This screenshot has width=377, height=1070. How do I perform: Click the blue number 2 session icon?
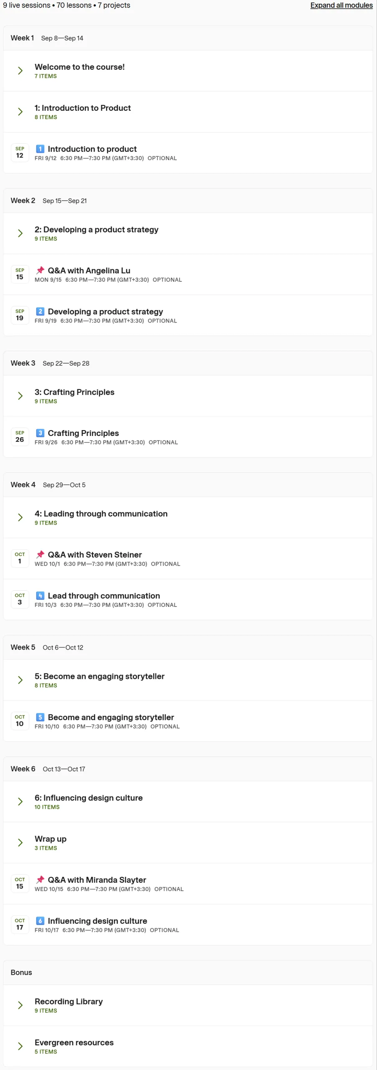click(x=40, y=311)
